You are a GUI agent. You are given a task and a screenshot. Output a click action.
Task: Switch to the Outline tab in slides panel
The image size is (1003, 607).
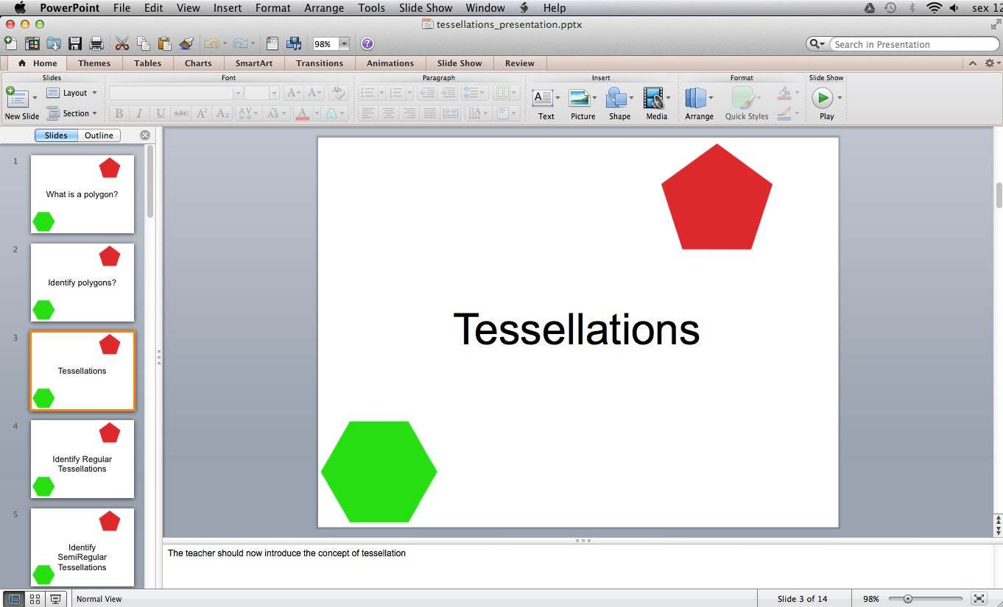click(x=99, y=135)
